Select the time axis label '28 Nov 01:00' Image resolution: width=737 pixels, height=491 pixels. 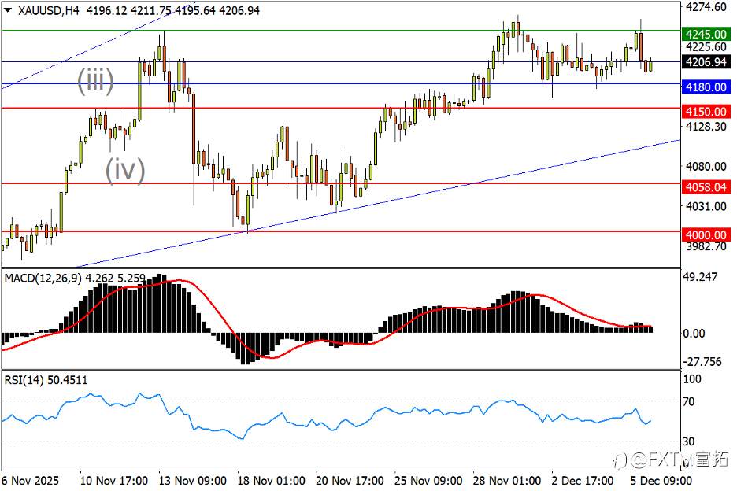[507, 481]
